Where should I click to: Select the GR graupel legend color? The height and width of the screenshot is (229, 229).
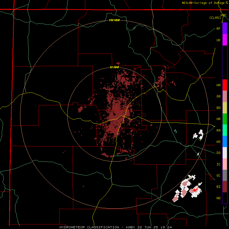[x=225, y=96]
